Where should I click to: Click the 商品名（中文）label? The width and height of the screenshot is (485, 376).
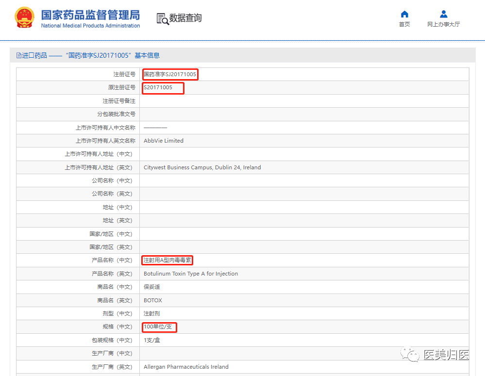(115, 287)
